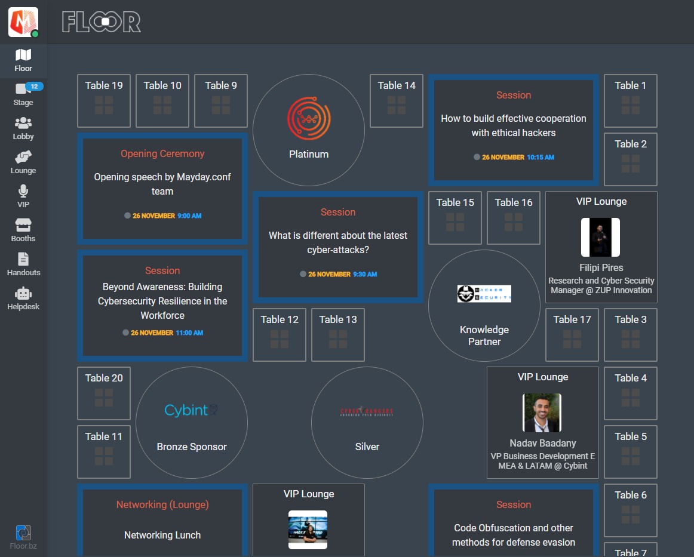This screenshot has height=557, width=694.
Task: Open the Silver sponsor booth
Action: [x=367, y=423]
